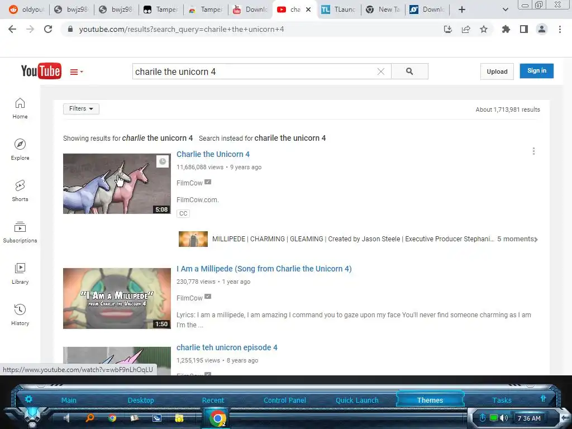
Task: Click the lock icon in address bar
Action: tap(70, 29)
